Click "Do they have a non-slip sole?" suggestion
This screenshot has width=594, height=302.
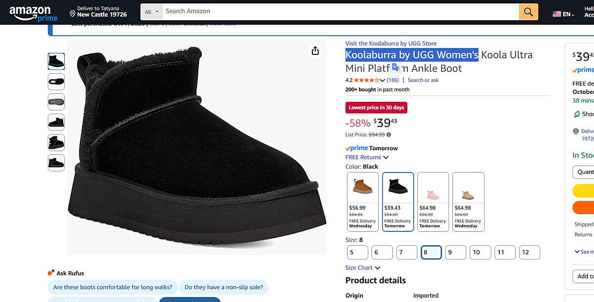pyautogui.click(x=224, y=287)
